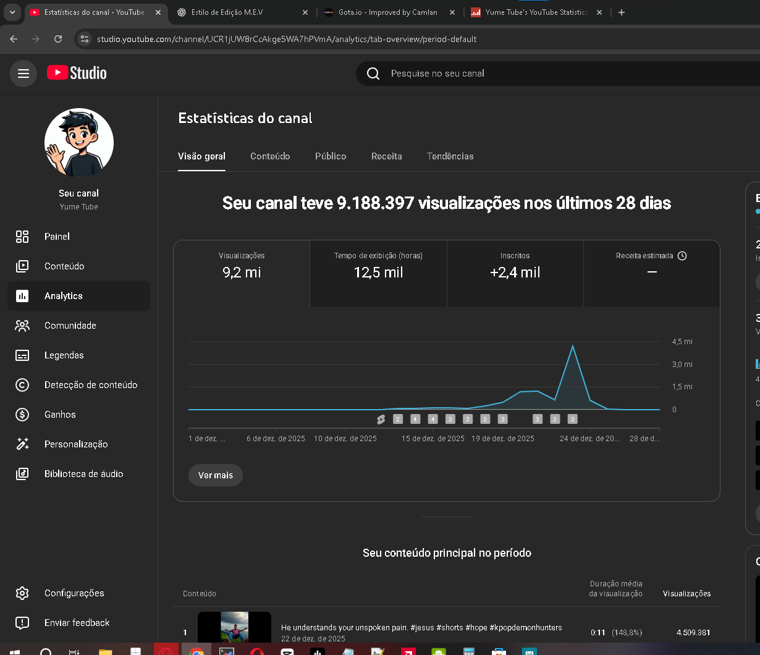Open the hamburger menu in Studio header
Screen dimensions: 760x655
tap(23, 74)
